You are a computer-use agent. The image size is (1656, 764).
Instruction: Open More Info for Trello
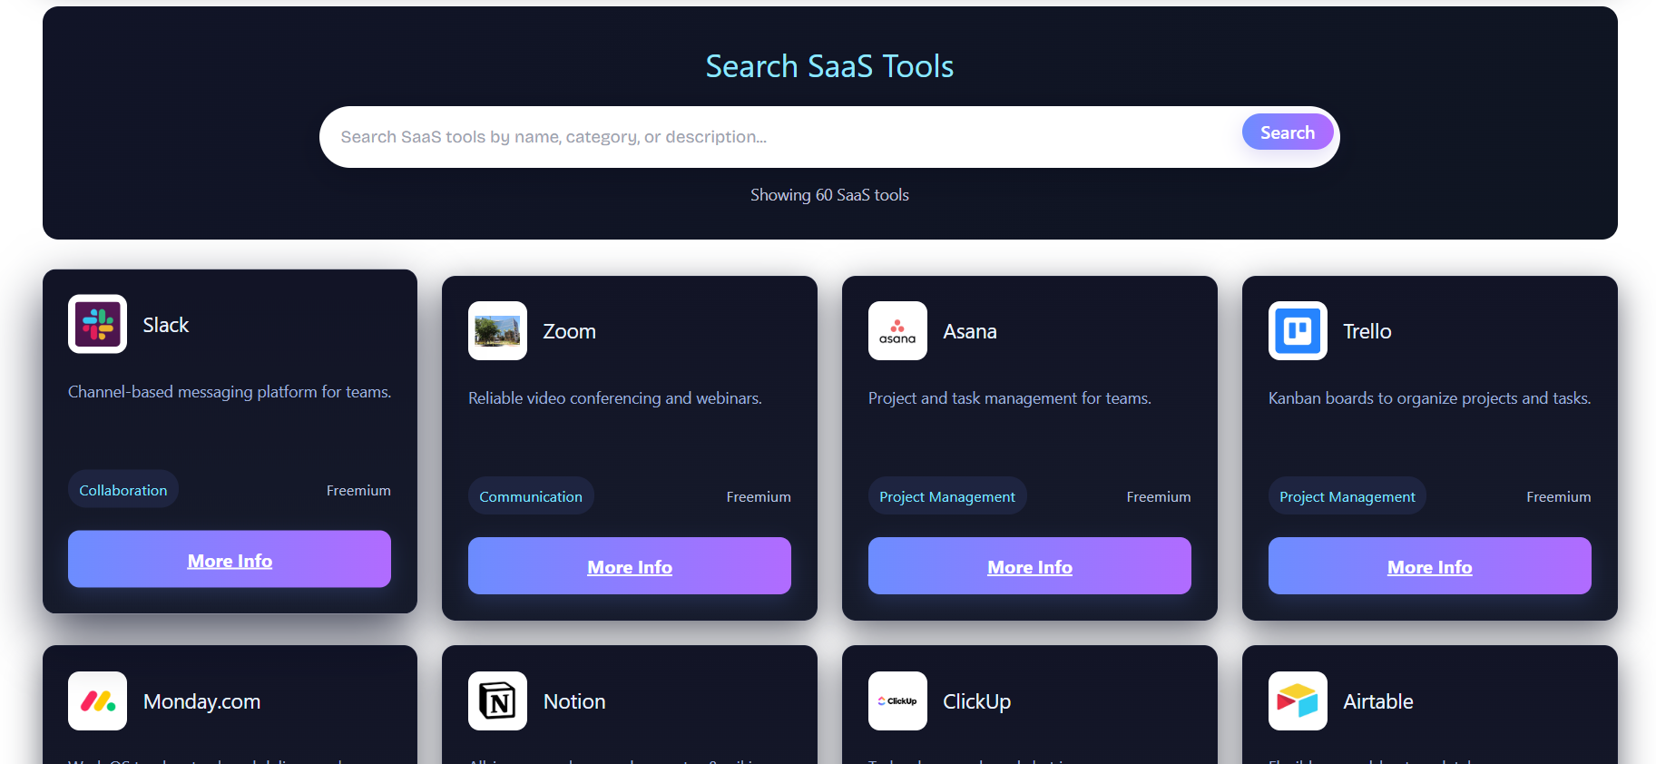pos(1430,566)
